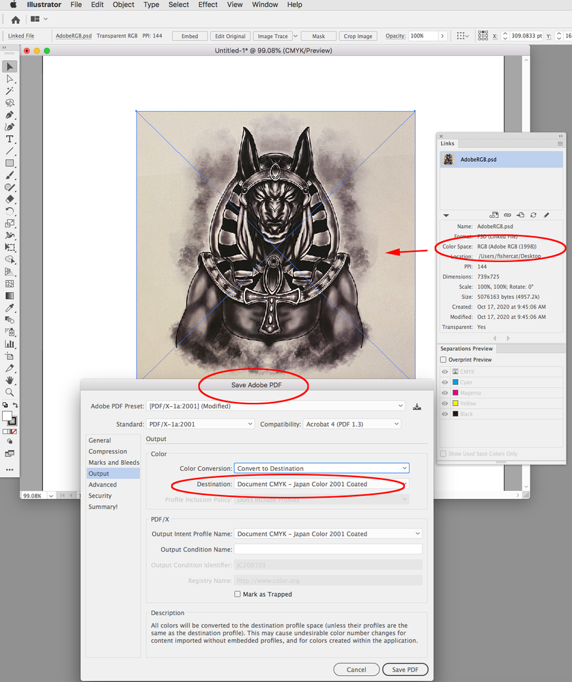Select the Direct Selection tool
Viewport: 572px width, 682px height.
coord(10,79)
